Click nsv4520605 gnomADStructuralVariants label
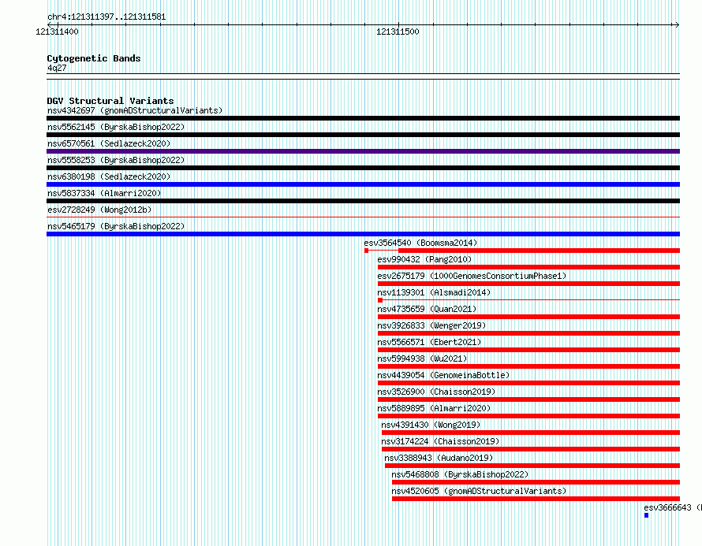Image resolution: width=702 pixels, height=546 pixels. (x=479, y=491)
